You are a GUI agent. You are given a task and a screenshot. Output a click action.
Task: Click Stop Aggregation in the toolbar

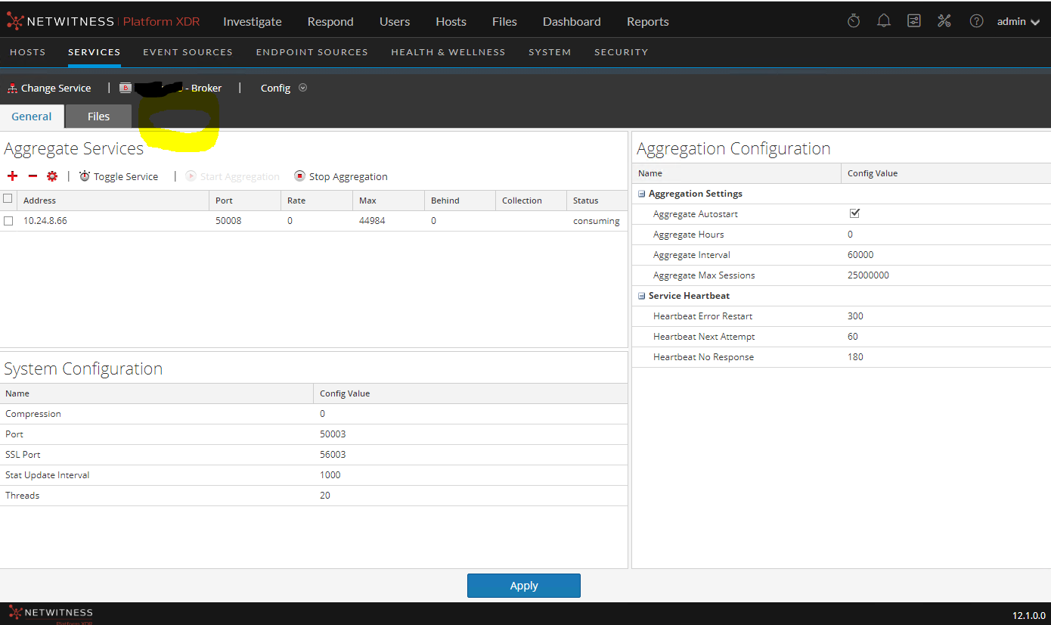tap(341, 176)
